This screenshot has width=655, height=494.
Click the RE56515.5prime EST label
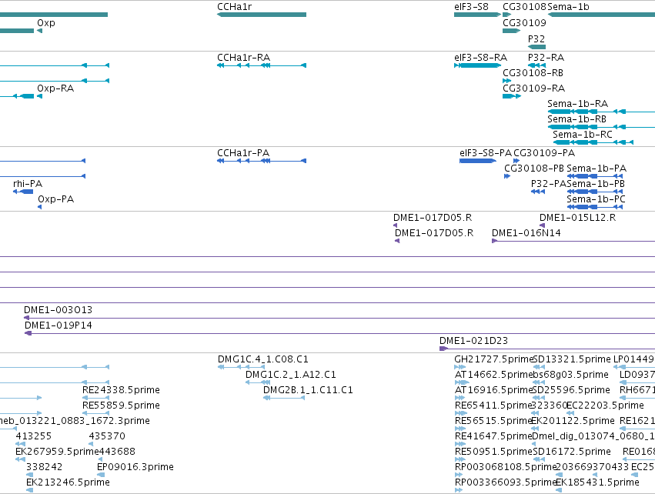click(x=493, y=421)
